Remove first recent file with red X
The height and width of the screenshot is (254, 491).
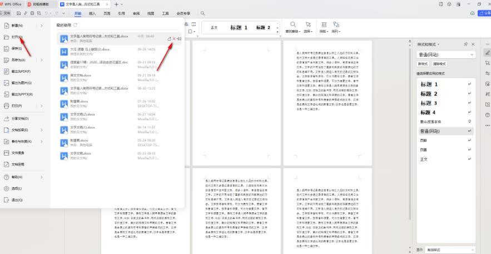click(174, 38)
